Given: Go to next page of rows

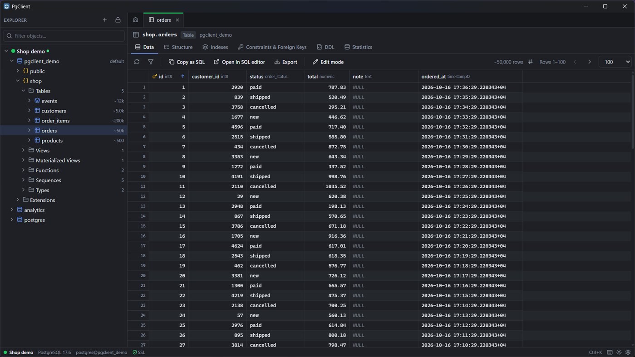Looking at the screenshot, I should click(590, 62).
